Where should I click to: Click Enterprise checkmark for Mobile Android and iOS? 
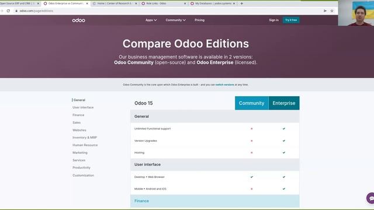pyautogui.click(x=284, y=189)
